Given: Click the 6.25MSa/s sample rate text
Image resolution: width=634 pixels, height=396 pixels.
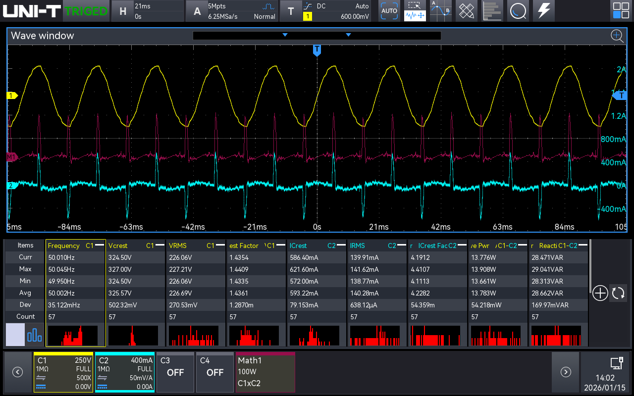Looking at the screenshot, I should 223,16.
